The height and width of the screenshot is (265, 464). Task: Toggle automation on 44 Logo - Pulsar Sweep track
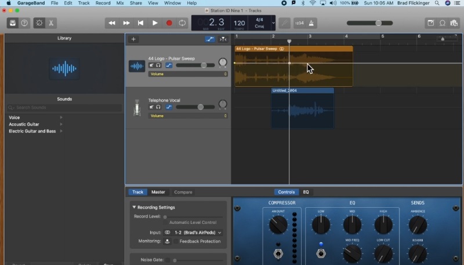(169, 65)
